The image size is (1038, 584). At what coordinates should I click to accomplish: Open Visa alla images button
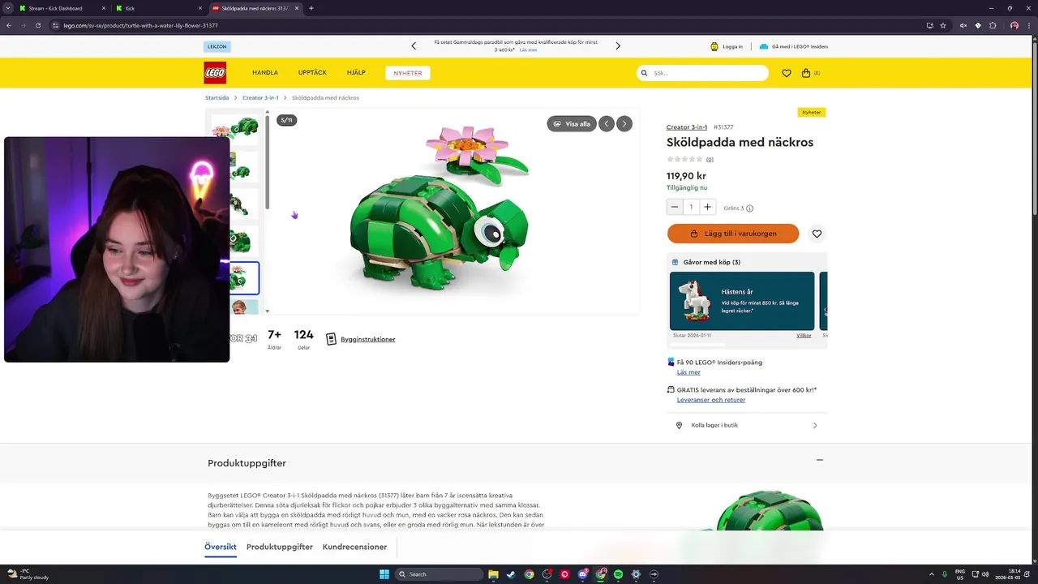572,124
